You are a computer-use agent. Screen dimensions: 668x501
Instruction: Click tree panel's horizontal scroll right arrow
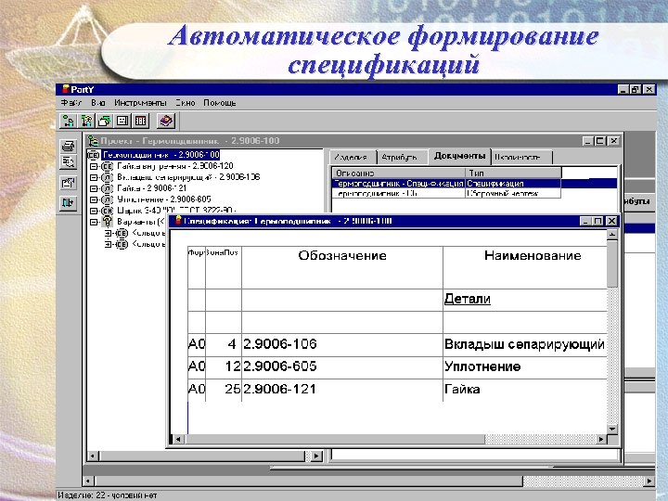click(316, 456)
